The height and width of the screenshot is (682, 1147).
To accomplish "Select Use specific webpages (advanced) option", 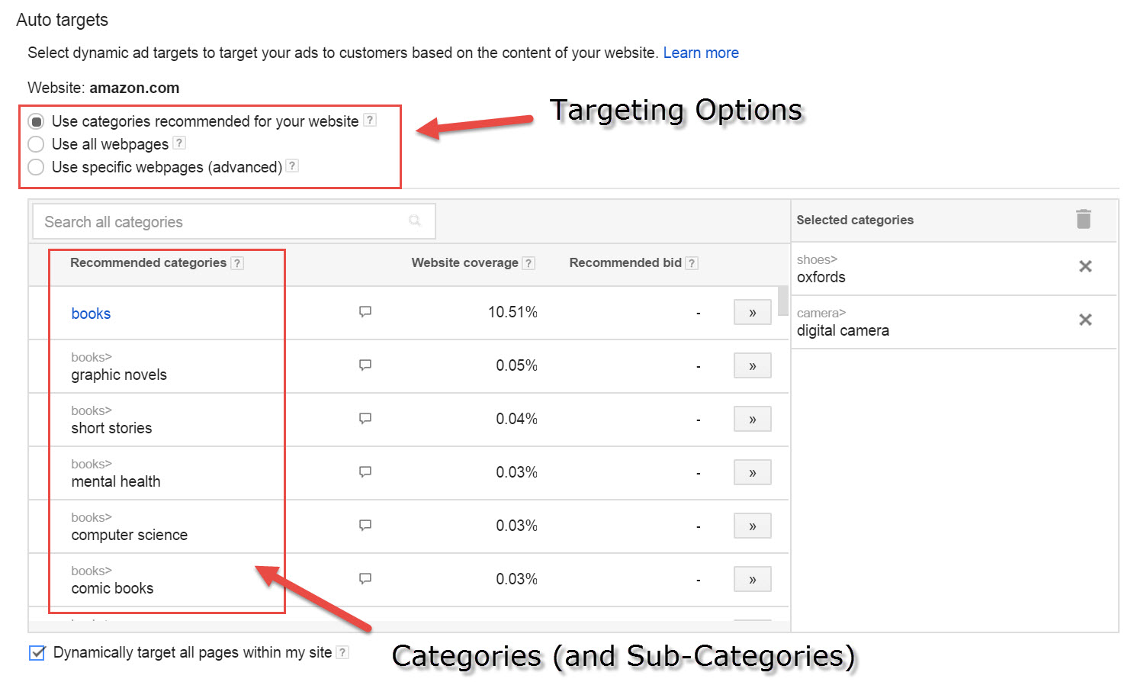I will [x=36, y=167].
